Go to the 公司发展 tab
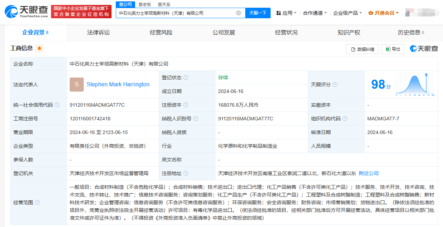The height and width of the screenshot is (227, 443). coord(224,33)
